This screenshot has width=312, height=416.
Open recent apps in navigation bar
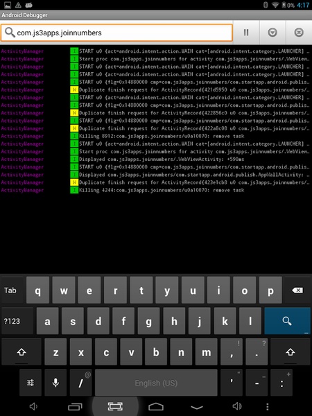coord(75,406)
